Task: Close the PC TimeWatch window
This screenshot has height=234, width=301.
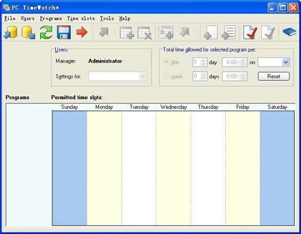Action: point(293,8)
